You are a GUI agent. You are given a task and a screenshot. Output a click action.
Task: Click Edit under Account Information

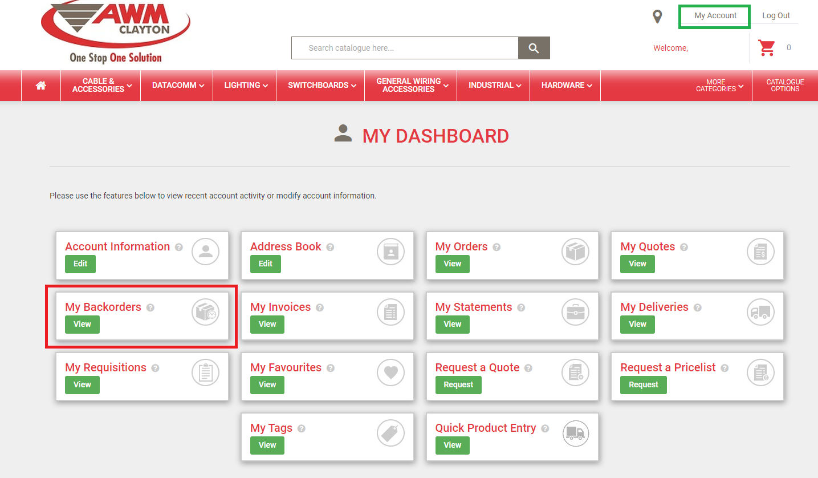pos(80,264)
